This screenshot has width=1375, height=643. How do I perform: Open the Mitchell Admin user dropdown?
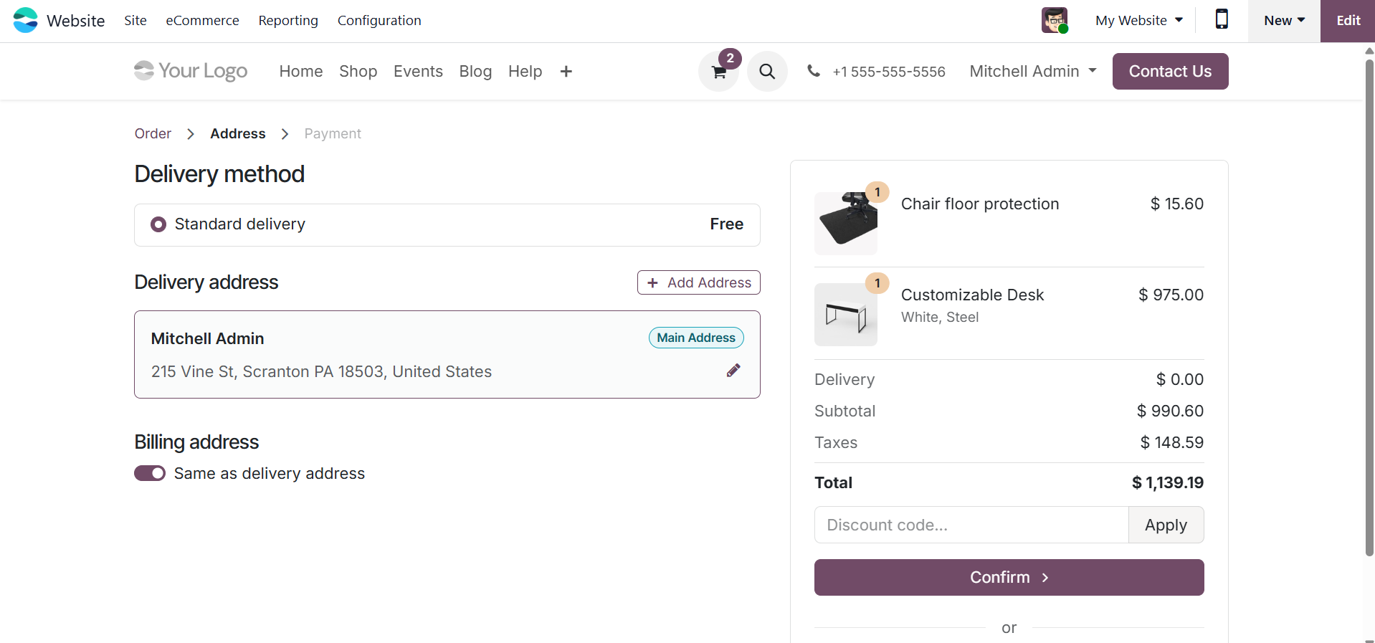pos(1032,72)
